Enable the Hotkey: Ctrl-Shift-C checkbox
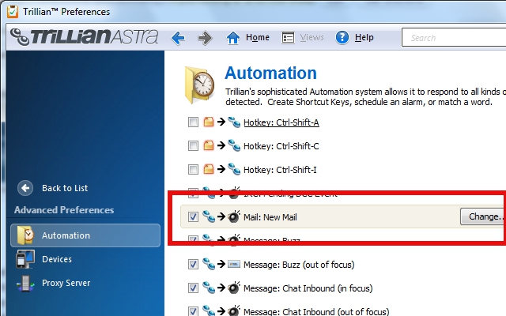Image resolution: width=506 pixels, height=316 pixels. [193, 145]
